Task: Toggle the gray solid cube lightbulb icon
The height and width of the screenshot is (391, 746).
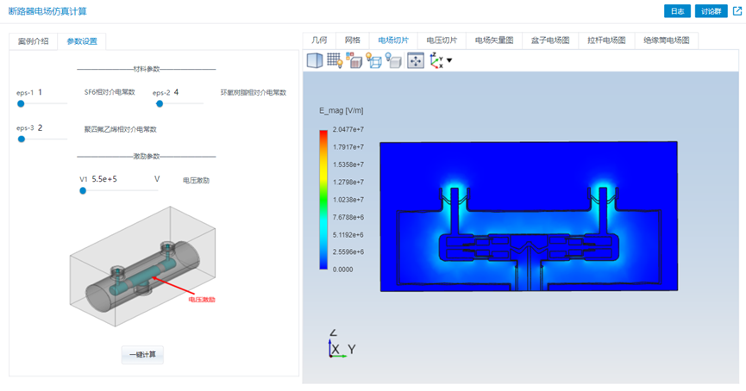Action: coord(393,60)
